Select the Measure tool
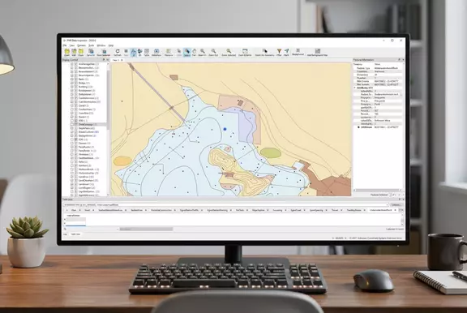Viewport: 467px width, 313px height. 169,53
